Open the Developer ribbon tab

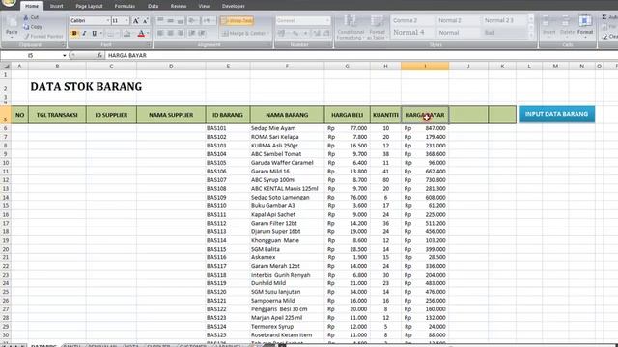234,6
